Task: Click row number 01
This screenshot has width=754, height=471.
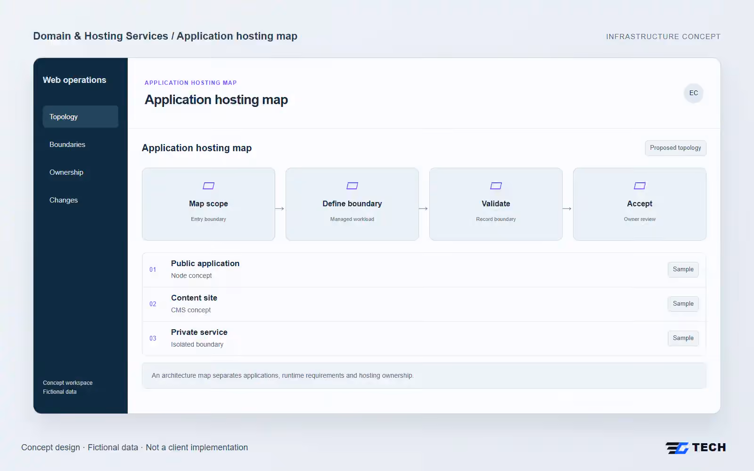Action: click(x=153, y=269)
